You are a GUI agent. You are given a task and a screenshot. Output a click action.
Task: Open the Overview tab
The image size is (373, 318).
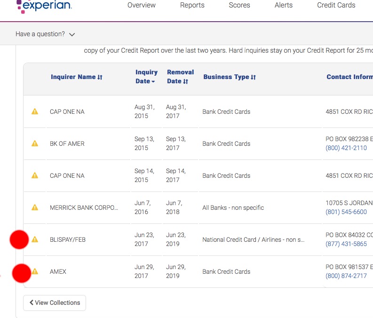pyautogui.click(x=141, y=5)
